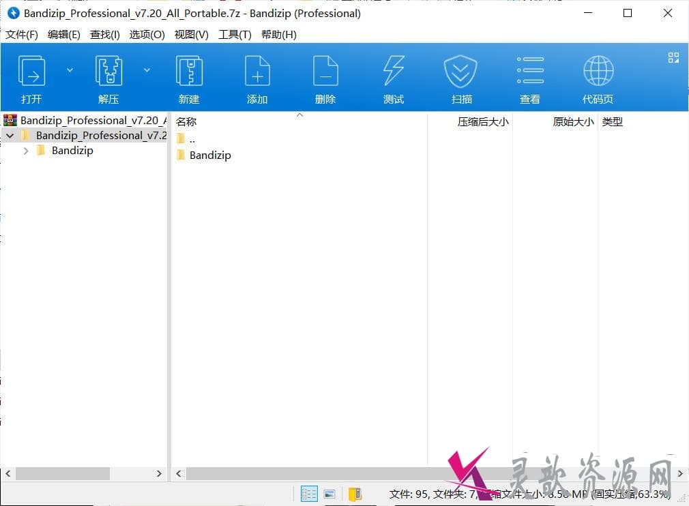
Task: Open the 帮助(H) menu
Action: click(278, 34)
